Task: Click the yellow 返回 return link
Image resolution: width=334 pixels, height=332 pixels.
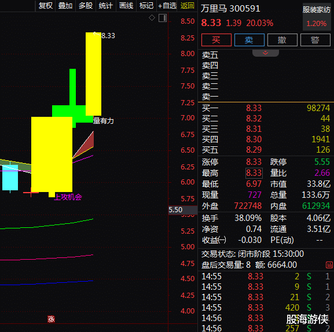Action: pyautogui.click(x=187, y=6)
